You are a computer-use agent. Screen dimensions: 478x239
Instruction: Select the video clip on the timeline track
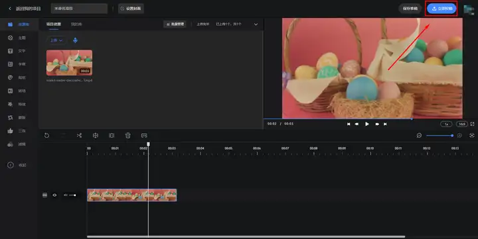(x=131, y=195)
